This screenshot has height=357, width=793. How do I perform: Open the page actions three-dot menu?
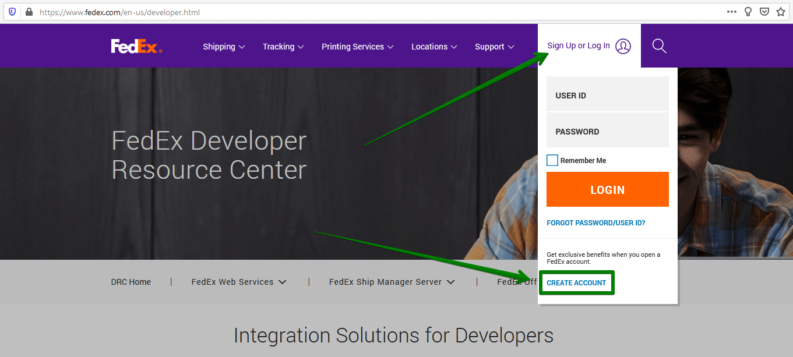732,12
